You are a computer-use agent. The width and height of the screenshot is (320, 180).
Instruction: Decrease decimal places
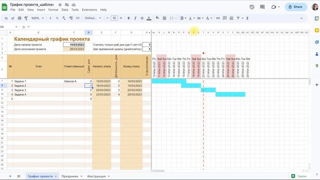click(x=64, y=18)
